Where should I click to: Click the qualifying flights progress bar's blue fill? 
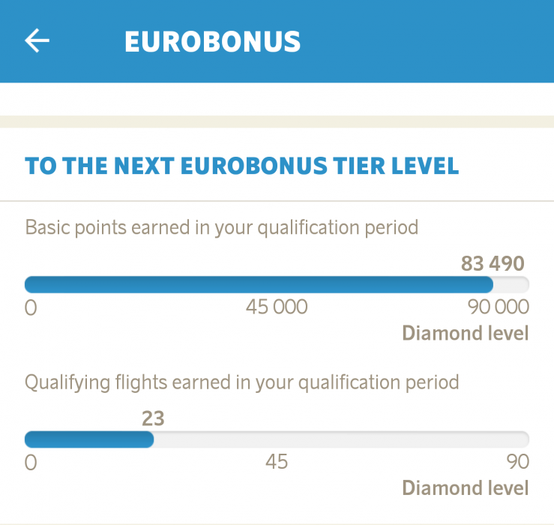89,439
